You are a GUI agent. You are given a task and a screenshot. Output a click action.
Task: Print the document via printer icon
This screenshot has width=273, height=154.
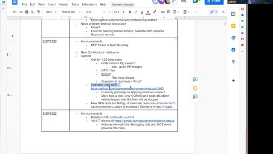[x=26, y=12]
